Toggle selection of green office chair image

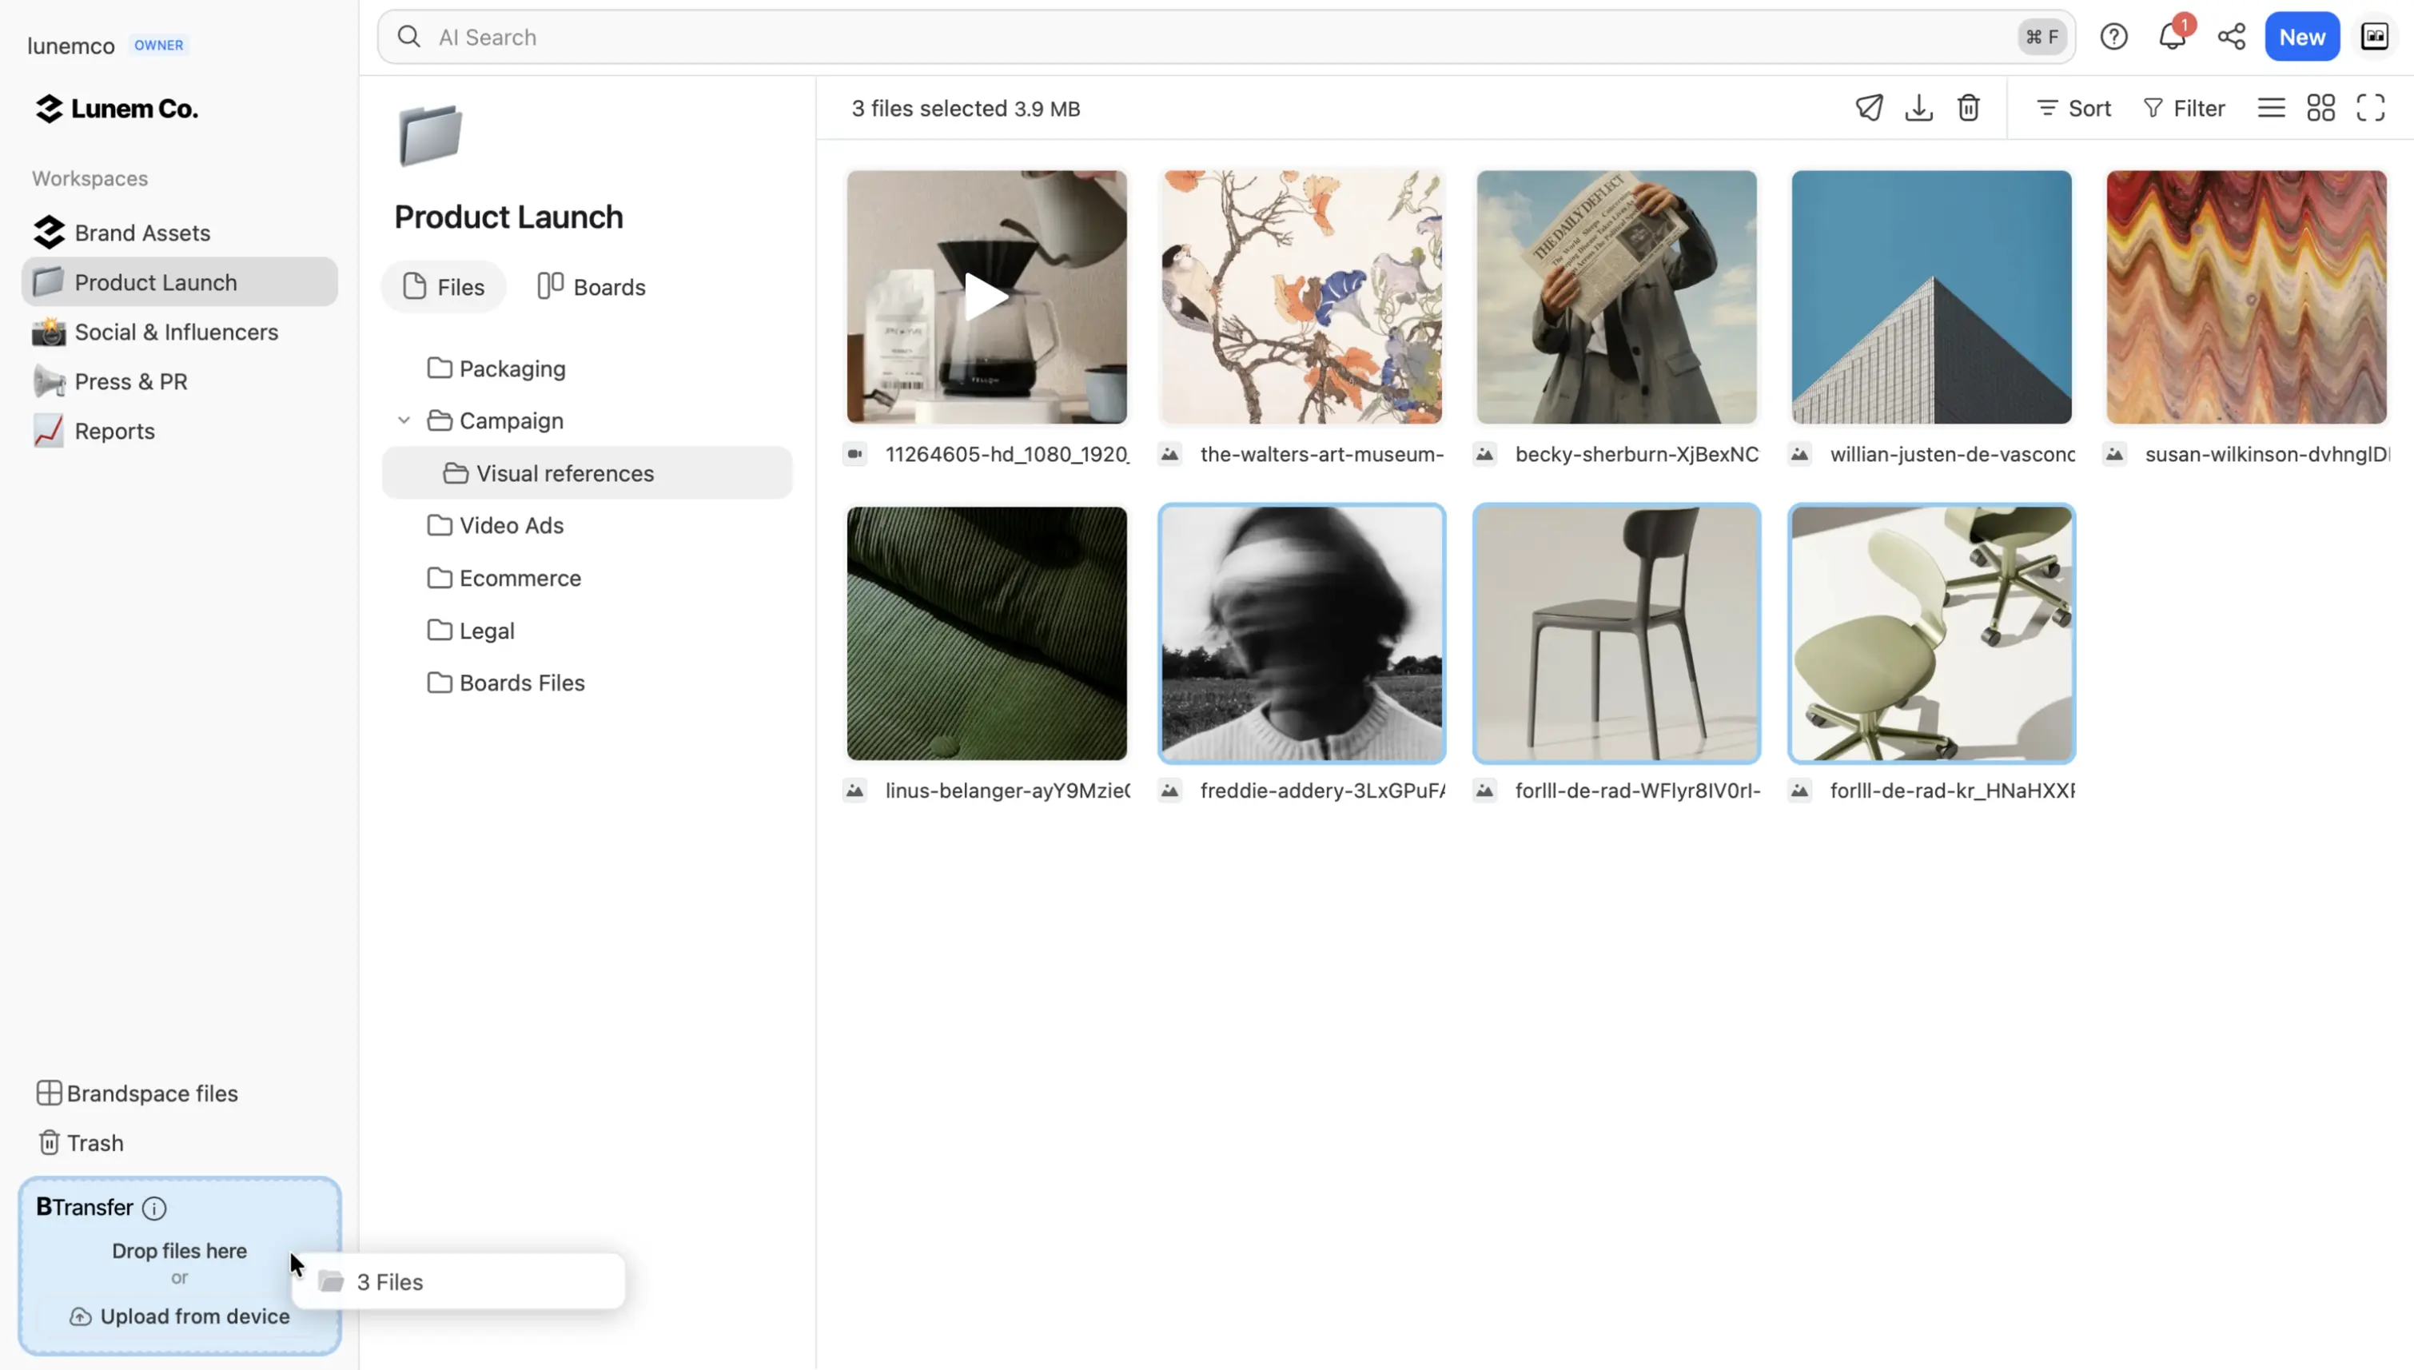1930,633
